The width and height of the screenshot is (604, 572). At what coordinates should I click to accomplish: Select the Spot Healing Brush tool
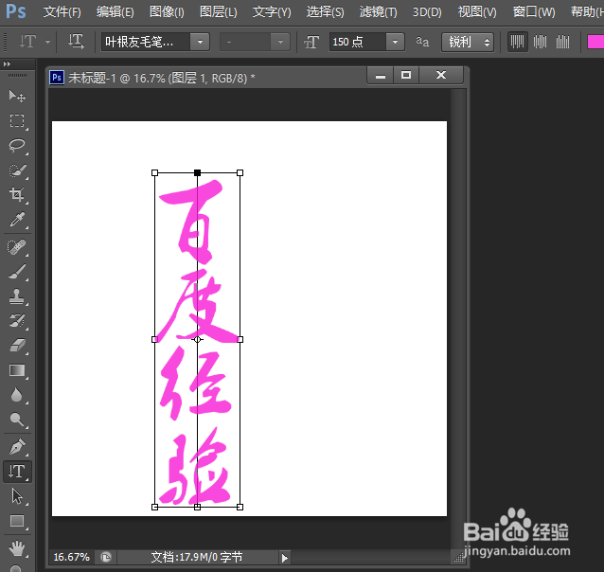click(x=17, y=247)
